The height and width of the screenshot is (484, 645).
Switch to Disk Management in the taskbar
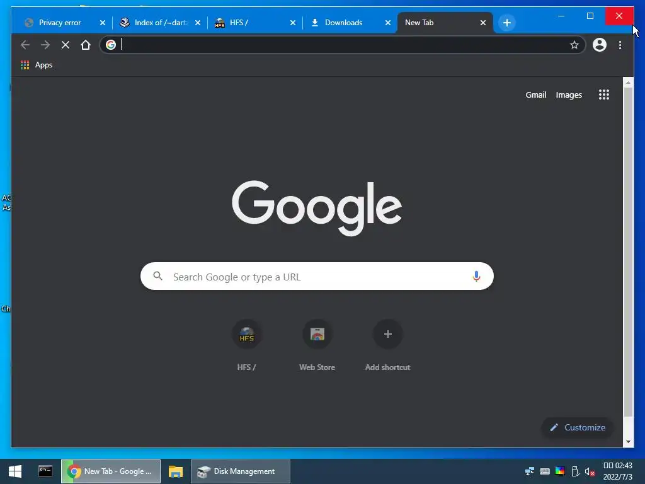[x=241, y=471]
